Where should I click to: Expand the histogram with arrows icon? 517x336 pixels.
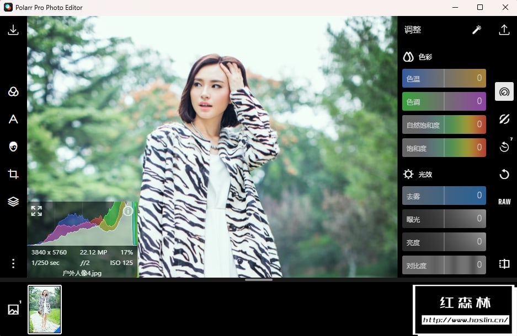tap(36, 211)
